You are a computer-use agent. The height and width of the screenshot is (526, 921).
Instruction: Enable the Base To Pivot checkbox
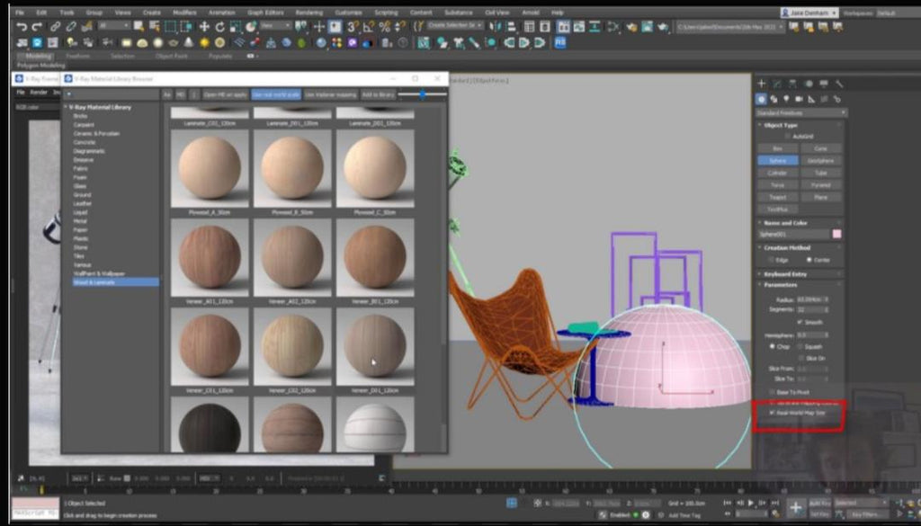pos(772,392)
